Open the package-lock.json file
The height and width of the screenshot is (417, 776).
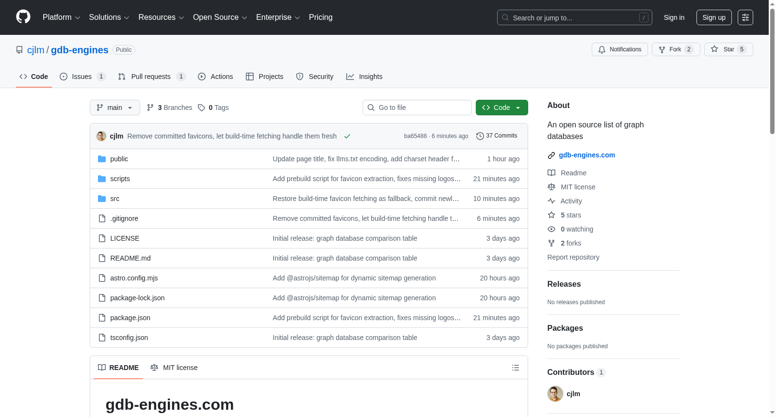tap(137, 298)
